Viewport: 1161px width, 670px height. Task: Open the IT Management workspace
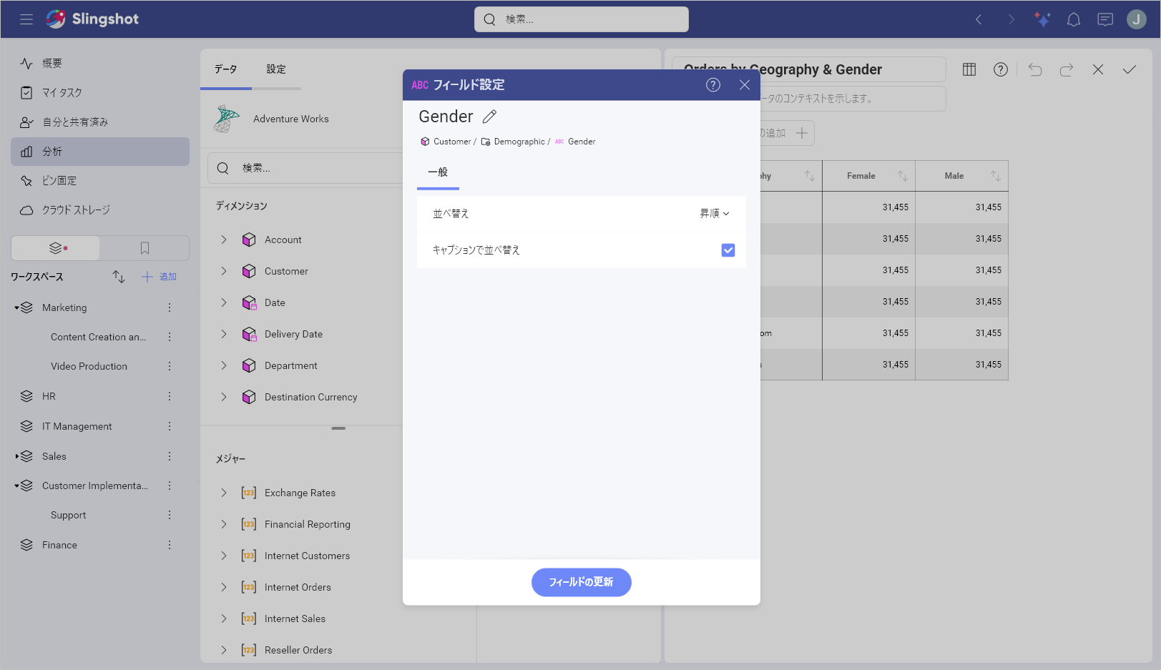coord(77,427)
